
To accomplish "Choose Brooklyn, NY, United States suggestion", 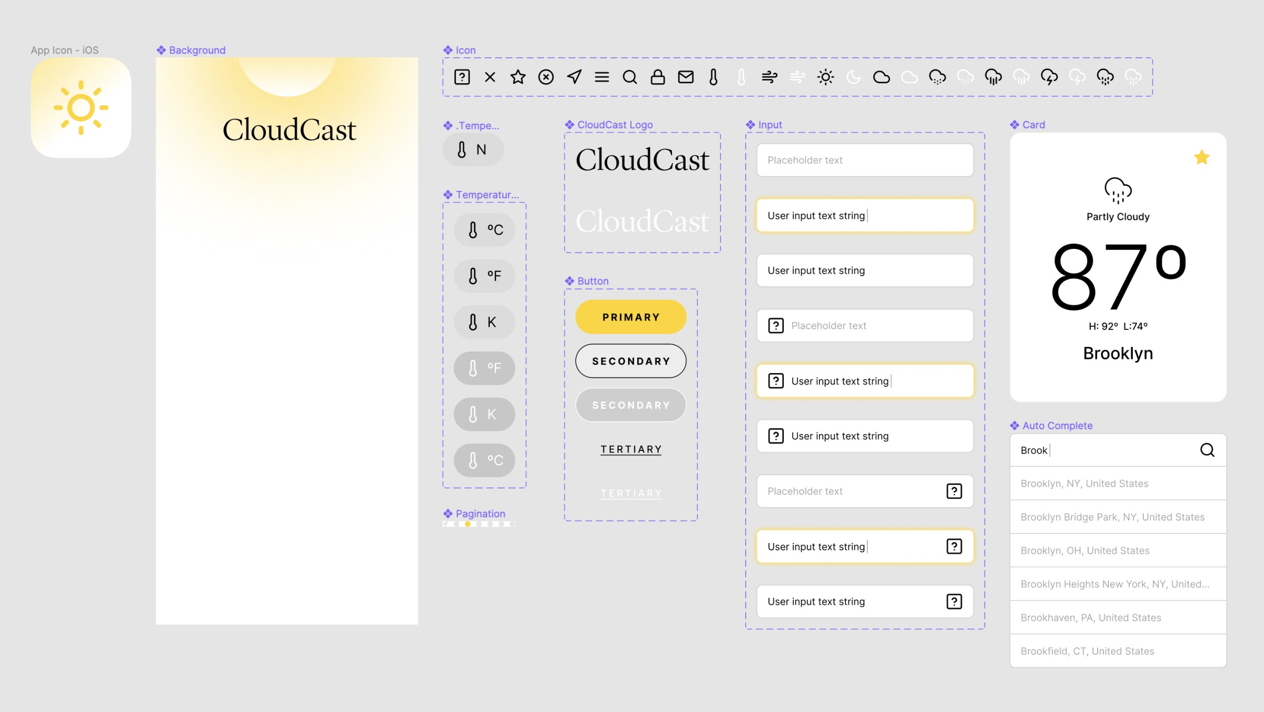I will (x=1118, y=483).
